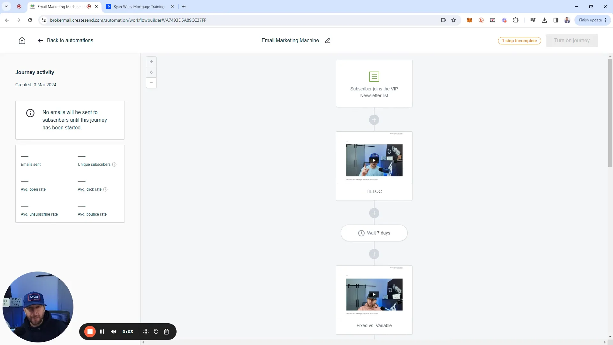
Task: Click the Turn on journey button
Action: tap(572, 41)
